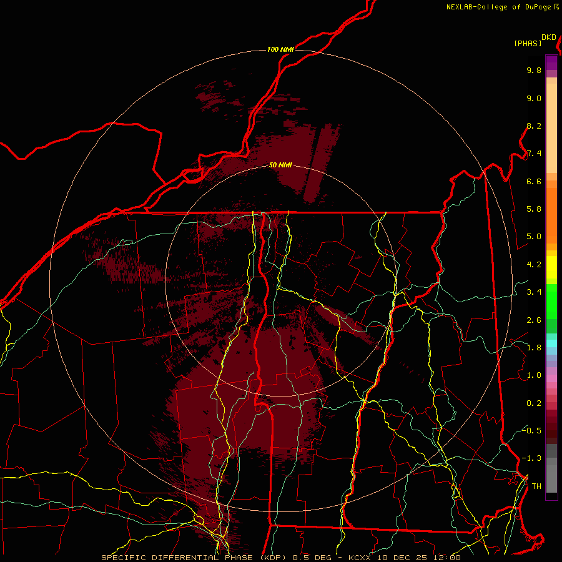Viewport: 562px width, 562px height.
Task: Click the 3.4 value on color scale
Action: click(534, 292)
